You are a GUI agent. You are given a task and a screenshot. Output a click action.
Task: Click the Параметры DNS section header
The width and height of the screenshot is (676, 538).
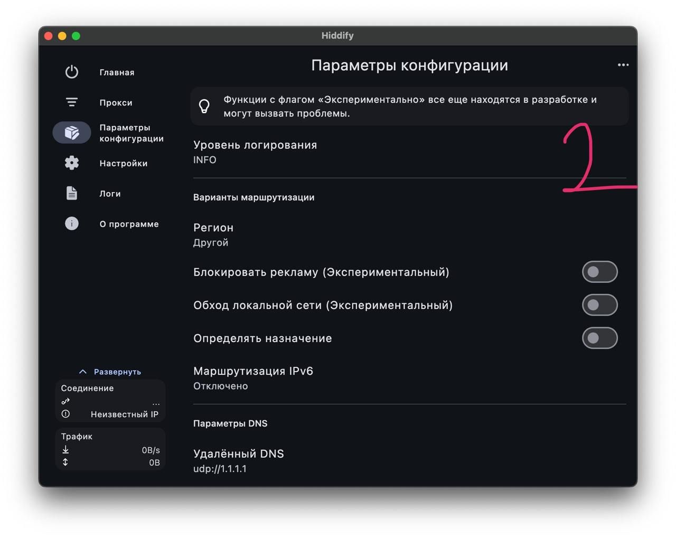point(230,423)
